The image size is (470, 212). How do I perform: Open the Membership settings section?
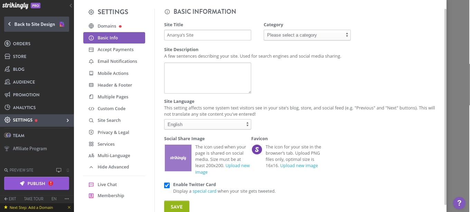(x=111, y=195)
